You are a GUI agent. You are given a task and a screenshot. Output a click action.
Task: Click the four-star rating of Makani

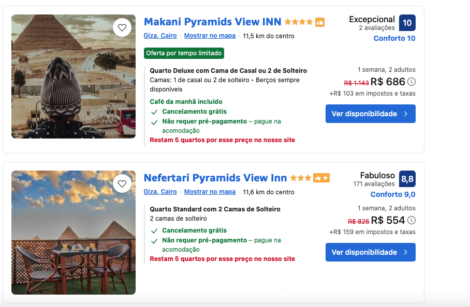click(299, 22)
